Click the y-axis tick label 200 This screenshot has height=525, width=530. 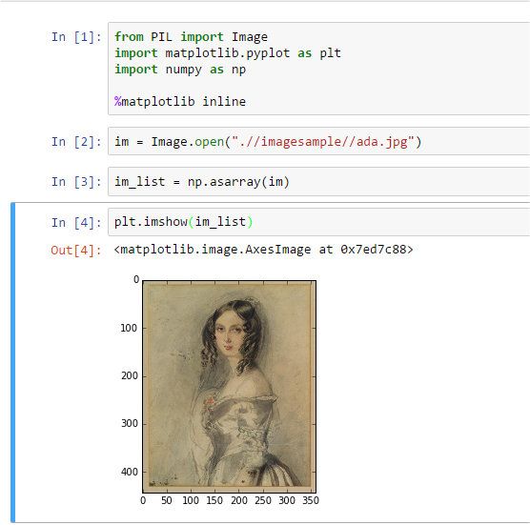[x=130, y=375]
